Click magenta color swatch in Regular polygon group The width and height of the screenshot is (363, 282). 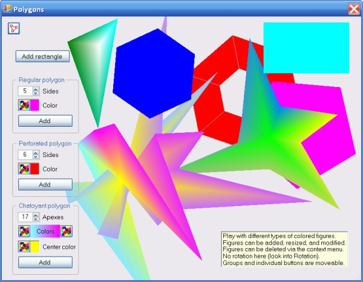pyautogui.click(x=34, y=105)
